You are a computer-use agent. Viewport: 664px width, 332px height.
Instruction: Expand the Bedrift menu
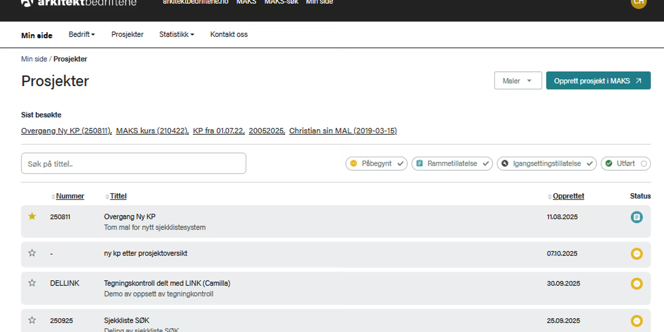82,34
